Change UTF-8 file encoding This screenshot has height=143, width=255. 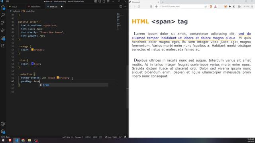click(88, 137)
